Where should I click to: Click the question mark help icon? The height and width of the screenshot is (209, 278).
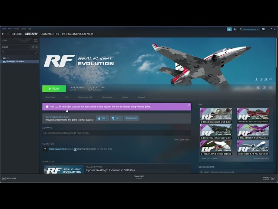pos(240,29)
